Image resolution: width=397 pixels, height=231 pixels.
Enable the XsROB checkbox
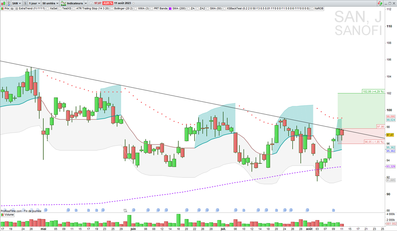pos(312,8)
